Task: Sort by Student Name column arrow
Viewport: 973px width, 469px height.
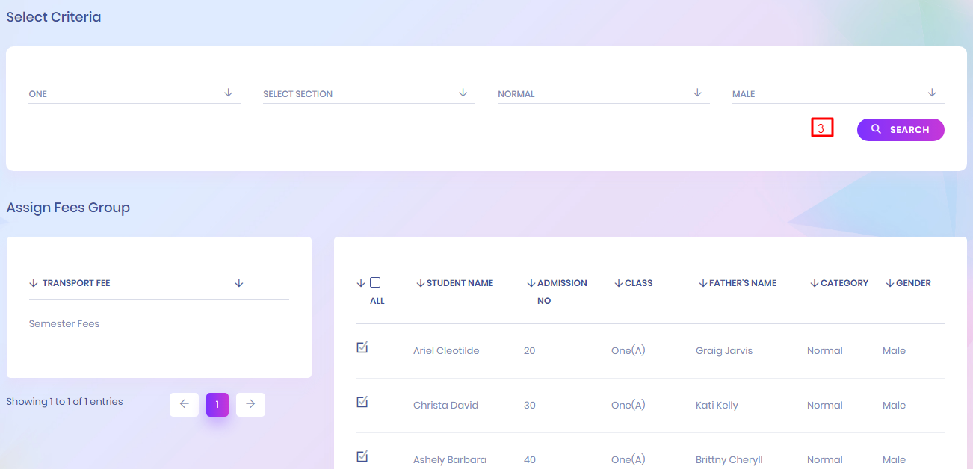Action: pyautogui.click(x=421, y=283)
